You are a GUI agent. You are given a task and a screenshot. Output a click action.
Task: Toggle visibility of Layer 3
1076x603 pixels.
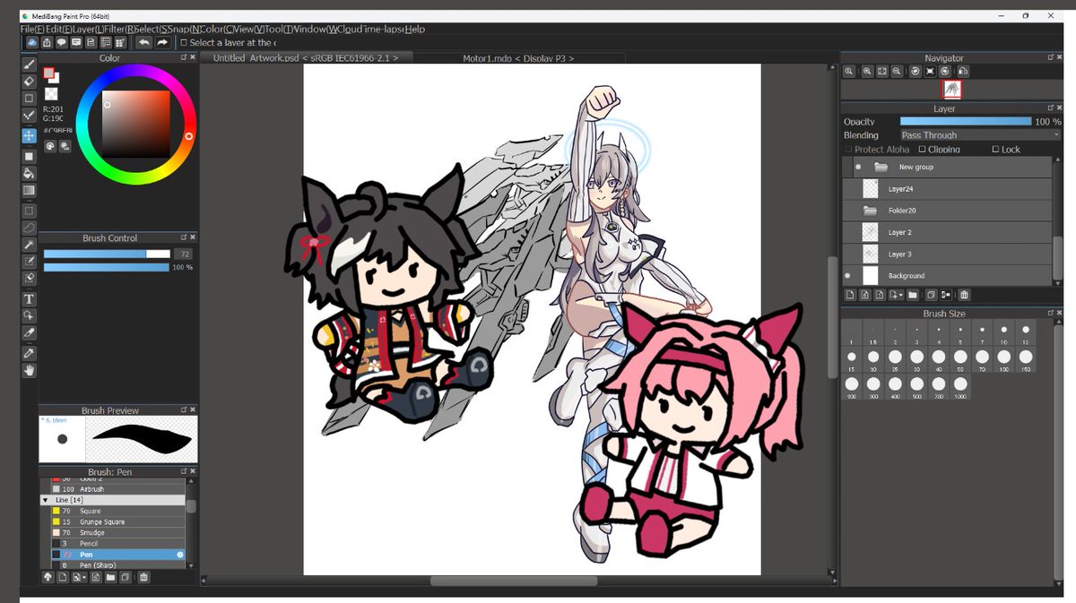(847, 254)
